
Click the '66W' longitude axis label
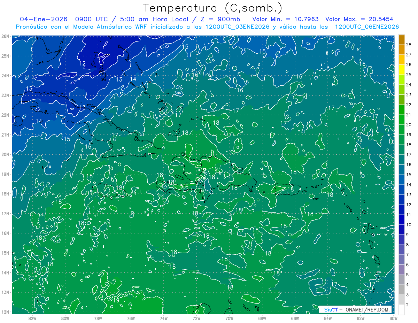(x=295, y=318)
